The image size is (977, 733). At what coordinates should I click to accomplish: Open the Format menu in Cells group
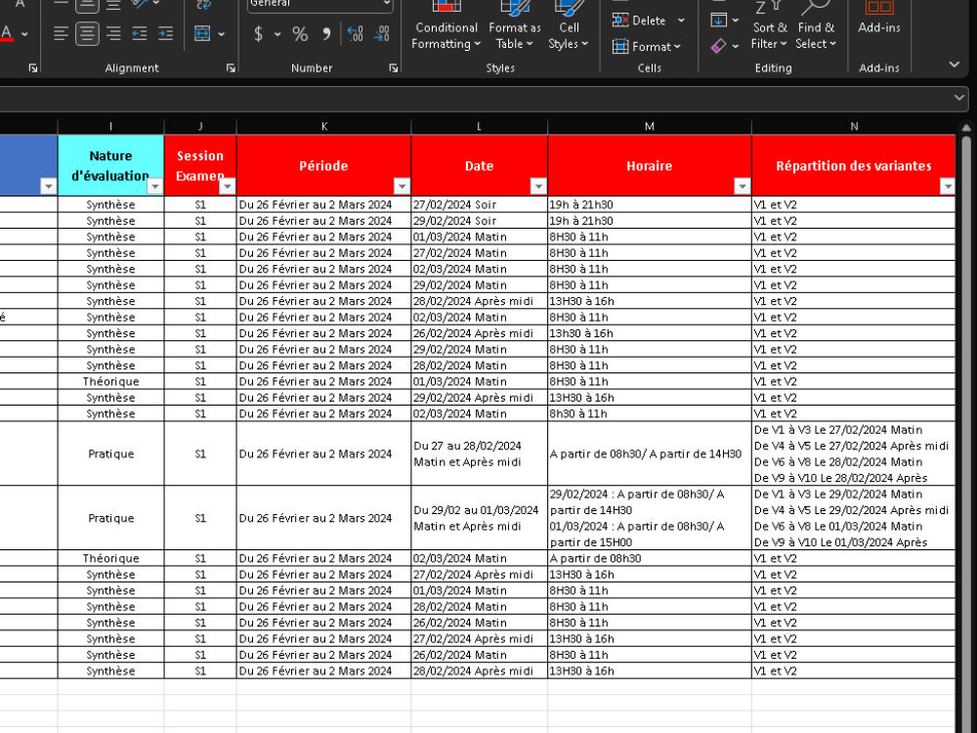648,46
